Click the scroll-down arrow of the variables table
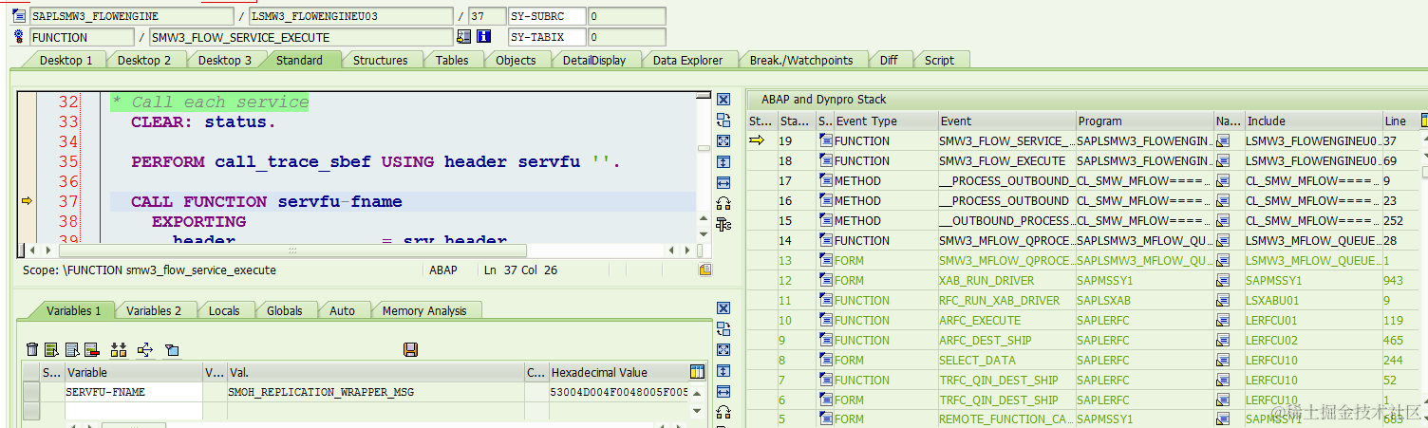This screenshot has height=428, width=1428. [x=698, y=411]
